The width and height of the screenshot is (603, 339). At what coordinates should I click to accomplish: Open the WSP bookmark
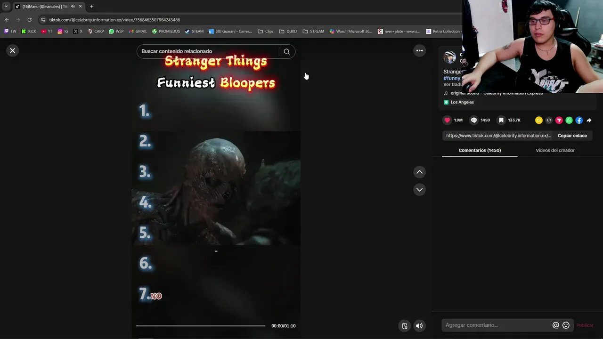point(116,32)
